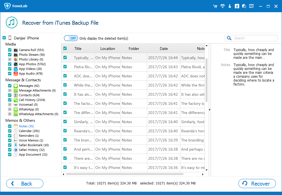Uncheck the 'Rwanda's...' note row checkbox

coord(65,131)
